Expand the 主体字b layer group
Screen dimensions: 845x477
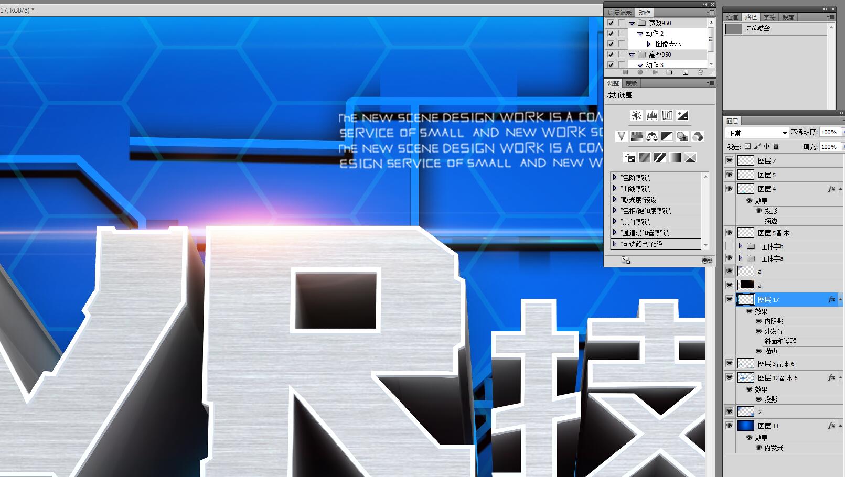(741, 246)
